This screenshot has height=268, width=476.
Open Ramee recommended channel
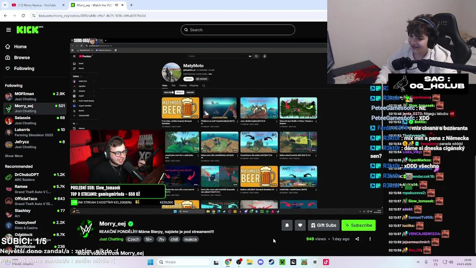[x=35, y=189]
